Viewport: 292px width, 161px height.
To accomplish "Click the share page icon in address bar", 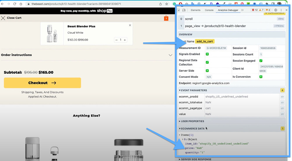I will (x=160, y=4).
